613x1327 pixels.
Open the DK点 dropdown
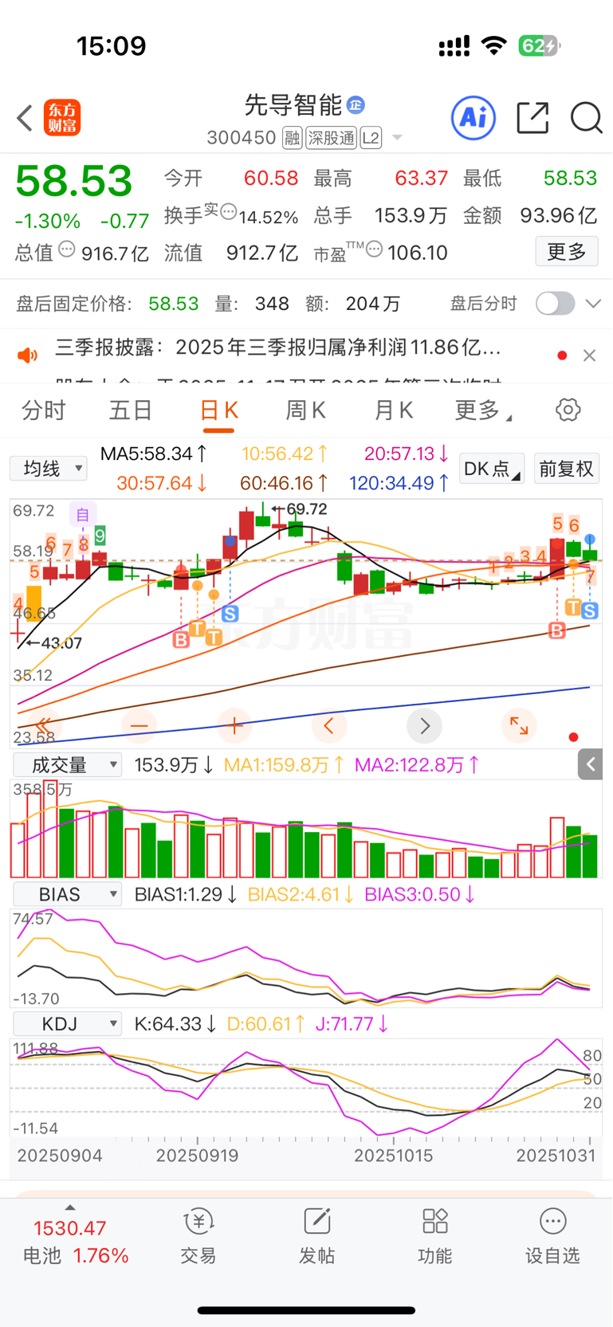click(x=492, y=469)
